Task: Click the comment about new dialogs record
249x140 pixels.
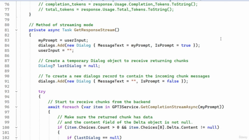Action: point(124,76)
